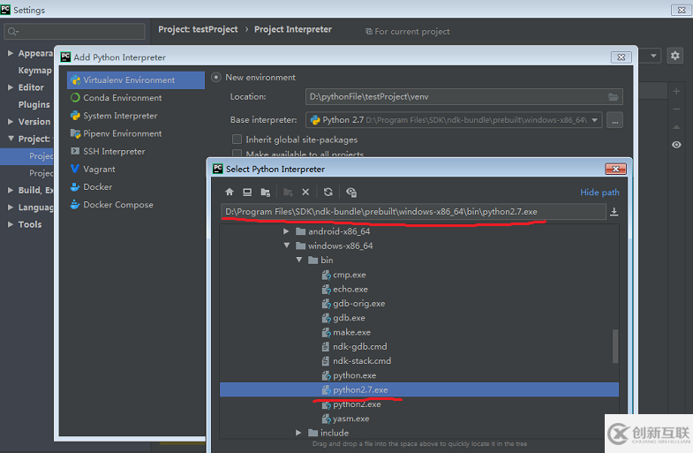Toggle show hidden files and directories icon
693x453 pixels.
pos(351,192)
